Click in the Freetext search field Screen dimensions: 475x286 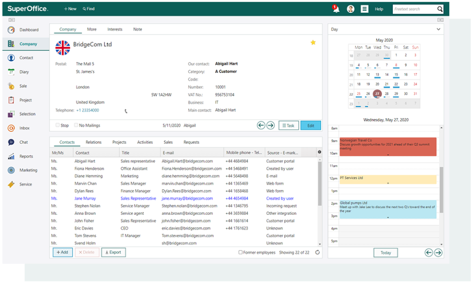(x=415, y=9)
